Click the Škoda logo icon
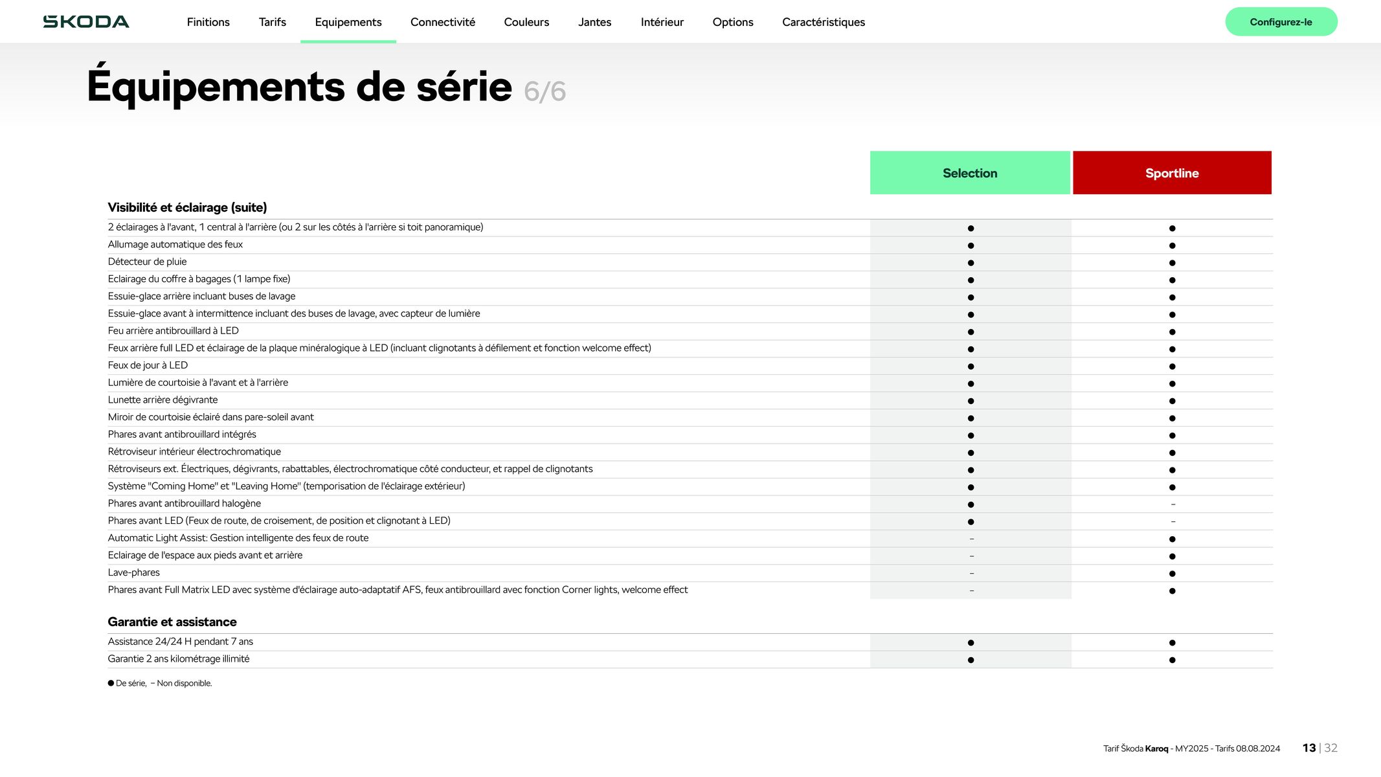This screenshot has height=777, width=1381. pyautogui.click(x=86, y=21)
